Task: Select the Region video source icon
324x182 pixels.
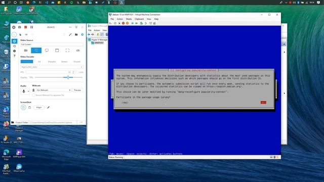Action: point(67,51)
